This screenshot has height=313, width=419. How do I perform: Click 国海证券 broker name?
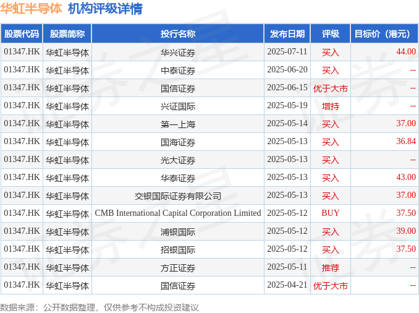click(x=178, y=142)
